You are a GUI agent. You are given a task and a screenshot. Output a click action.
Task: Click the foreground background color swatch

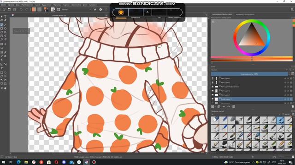(x=46, y=9)
